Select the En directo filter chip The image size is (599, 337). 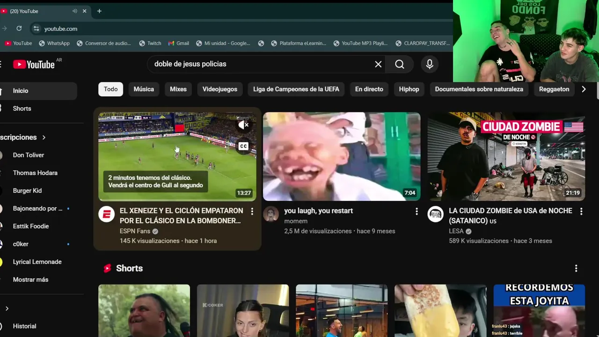[x=369, y=89]
